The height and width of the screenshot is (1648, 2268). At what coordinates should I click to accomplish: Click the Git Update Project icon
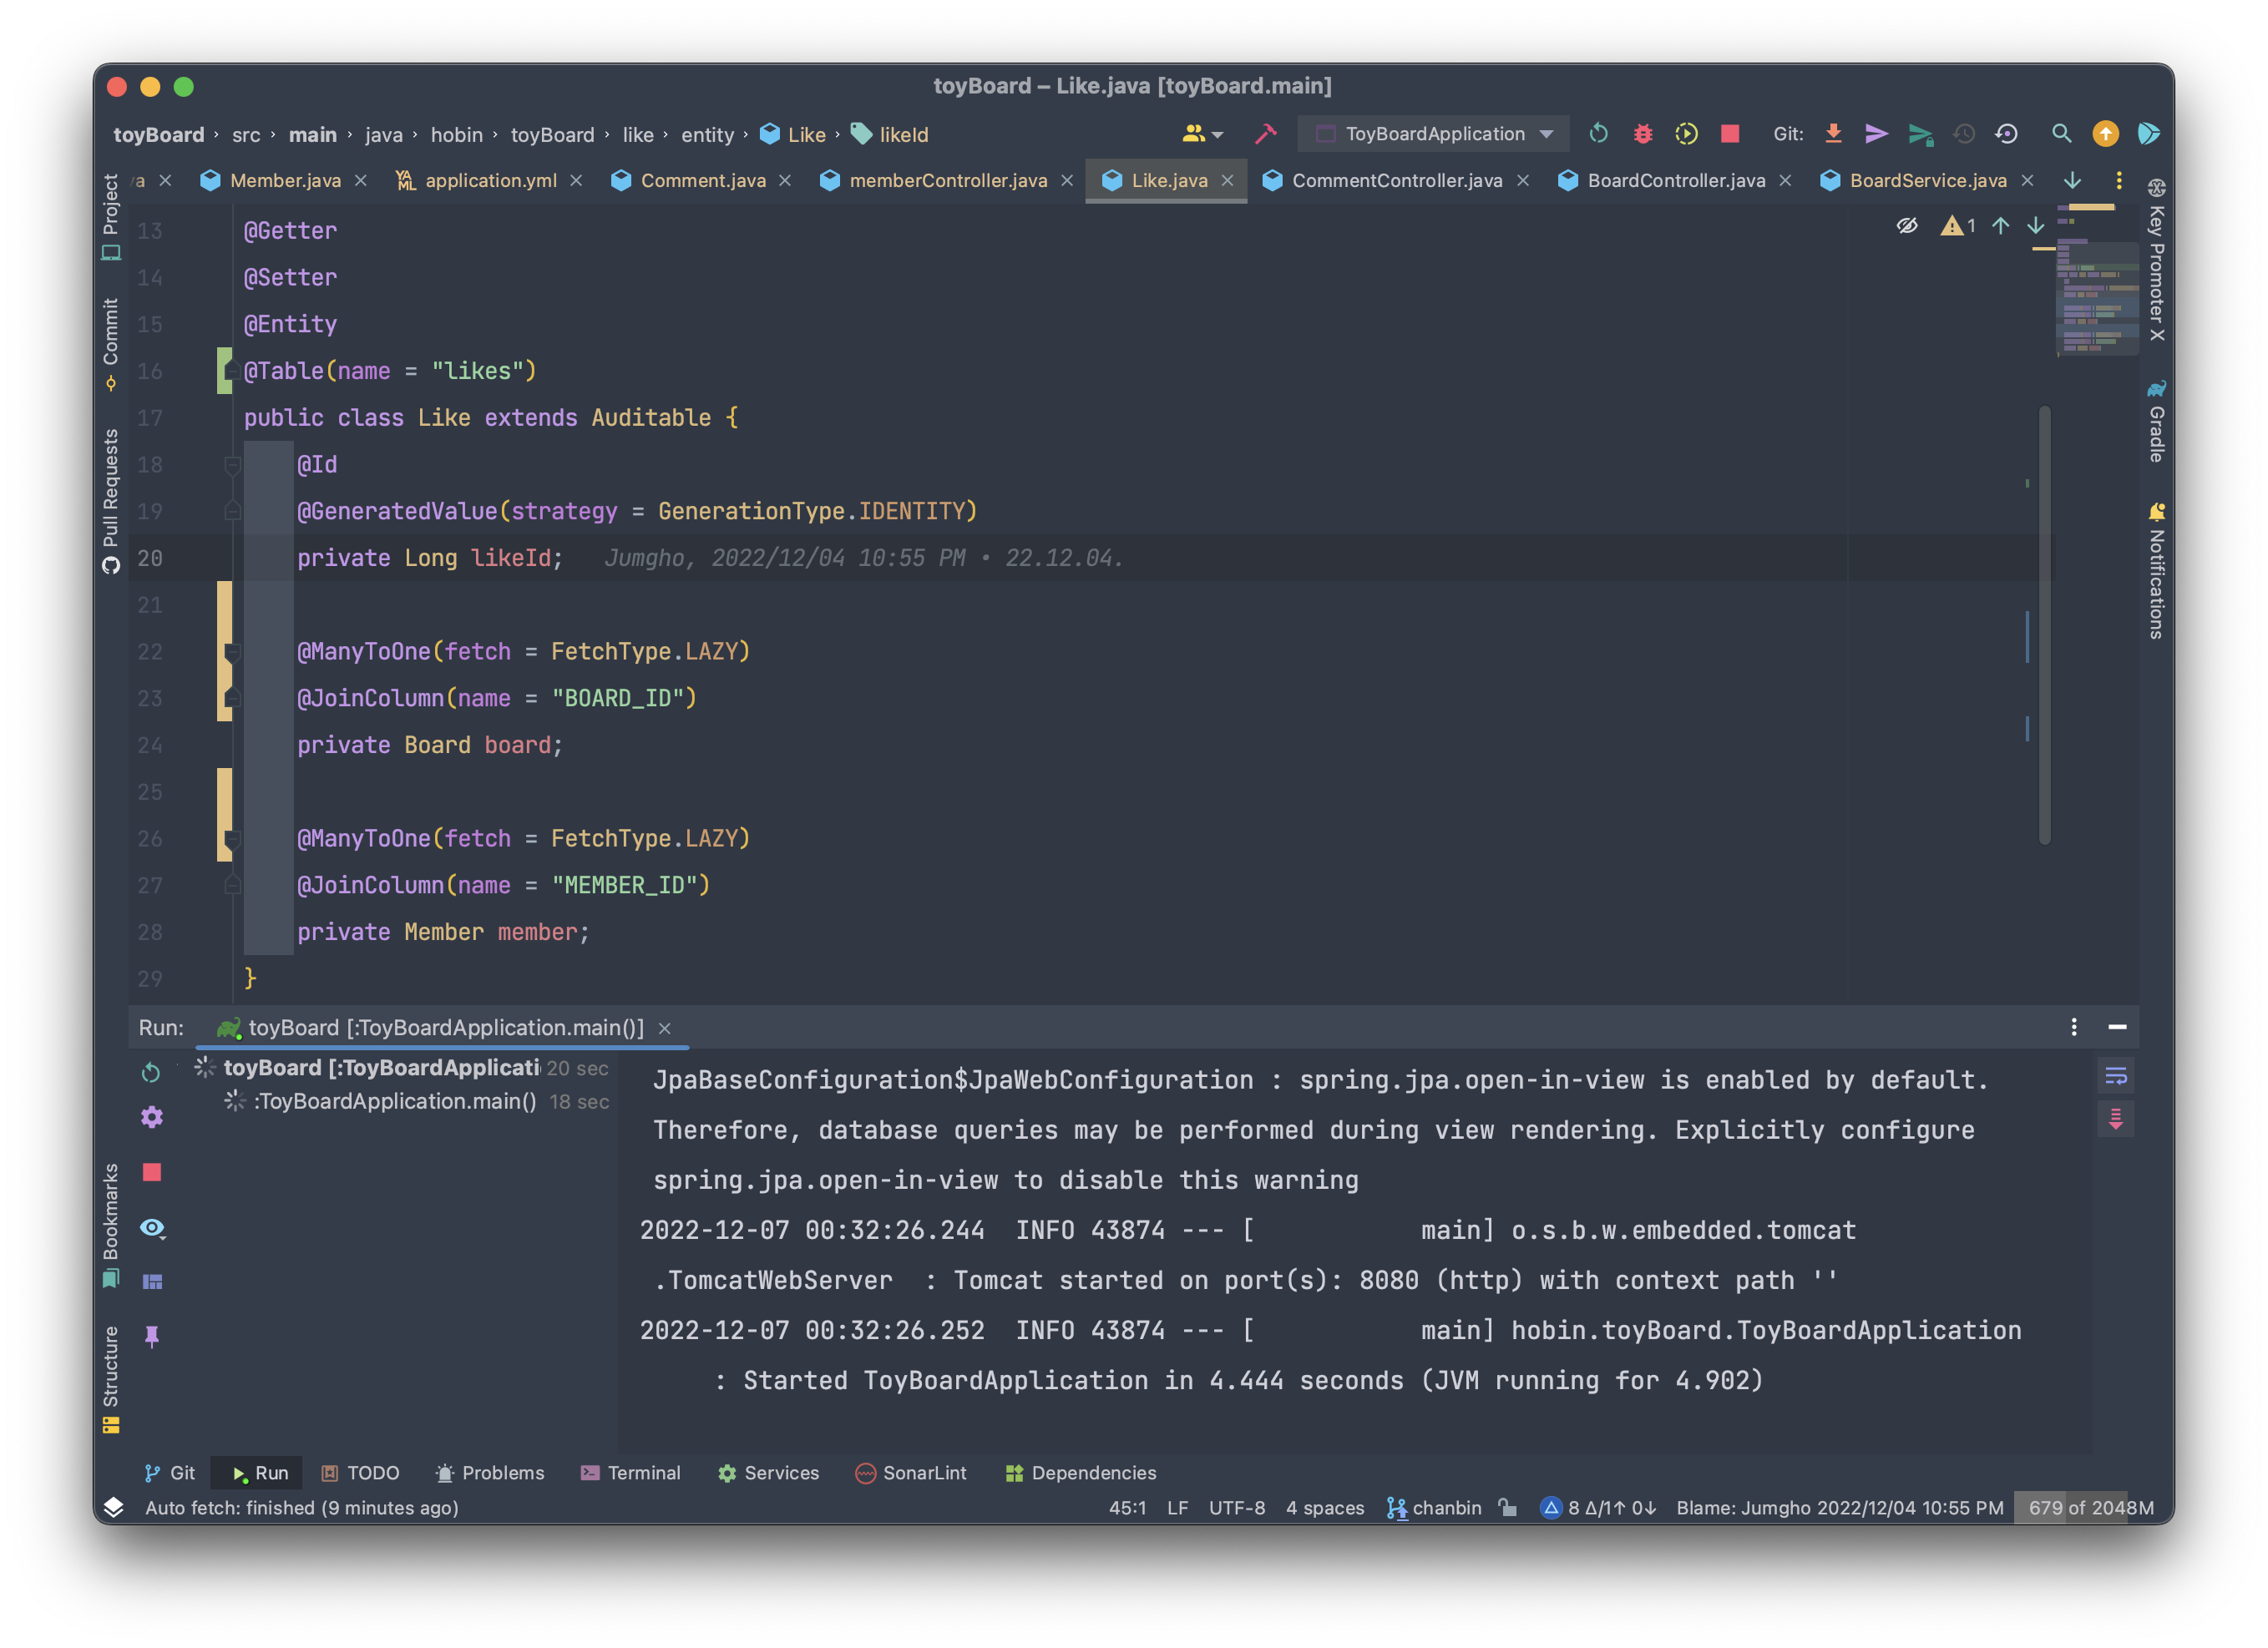1833,134
